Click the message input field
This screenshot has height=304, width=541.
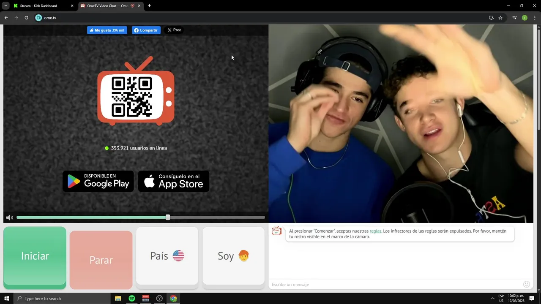click(x=395, y=285)
